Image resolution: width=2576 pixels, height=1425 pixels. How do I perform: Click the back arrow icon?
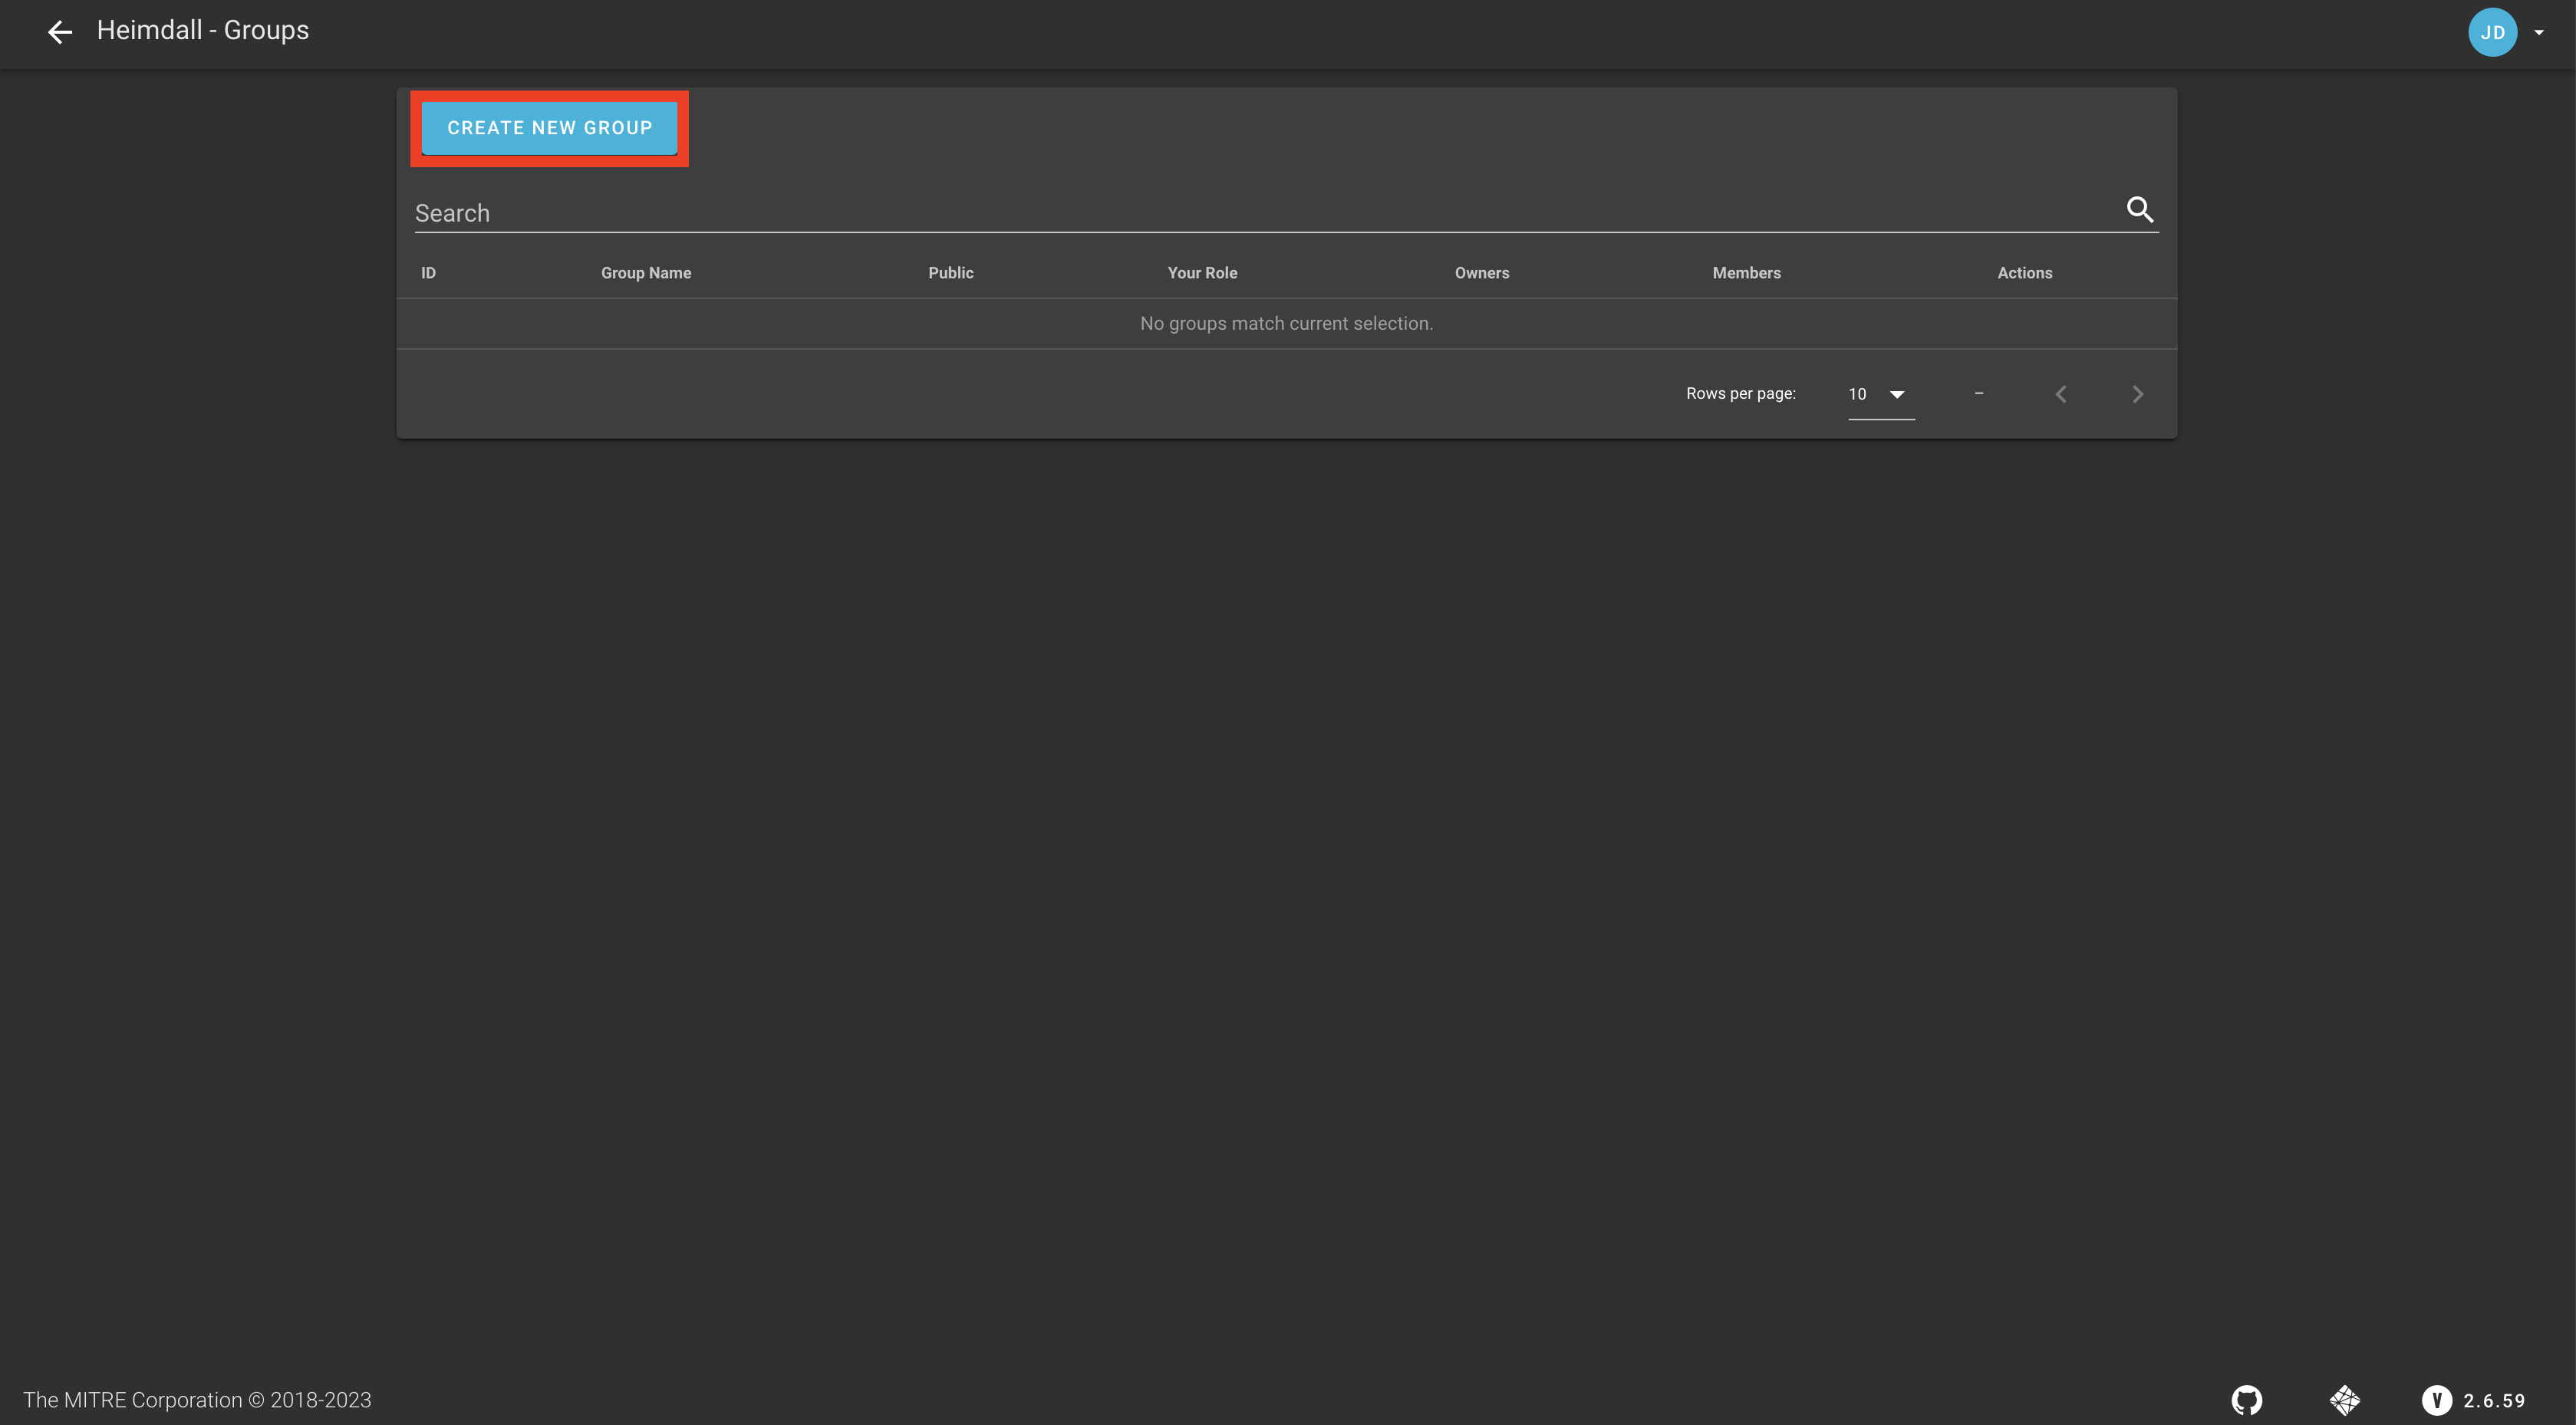click(60, 32)
